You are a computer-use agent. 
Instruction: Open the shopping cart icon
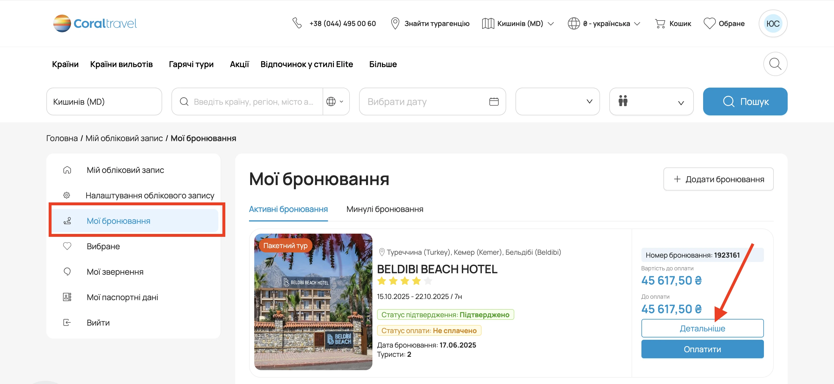[x=660, y=23]
